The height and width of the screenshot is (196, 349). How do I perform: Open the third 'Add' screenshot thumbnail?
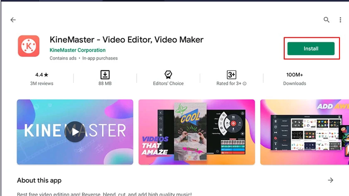[x=305, y=132]
